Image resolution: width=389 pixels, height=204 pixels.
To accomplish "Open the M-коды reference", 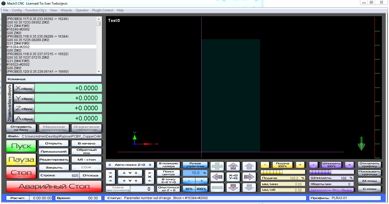I will coord(369,181).
